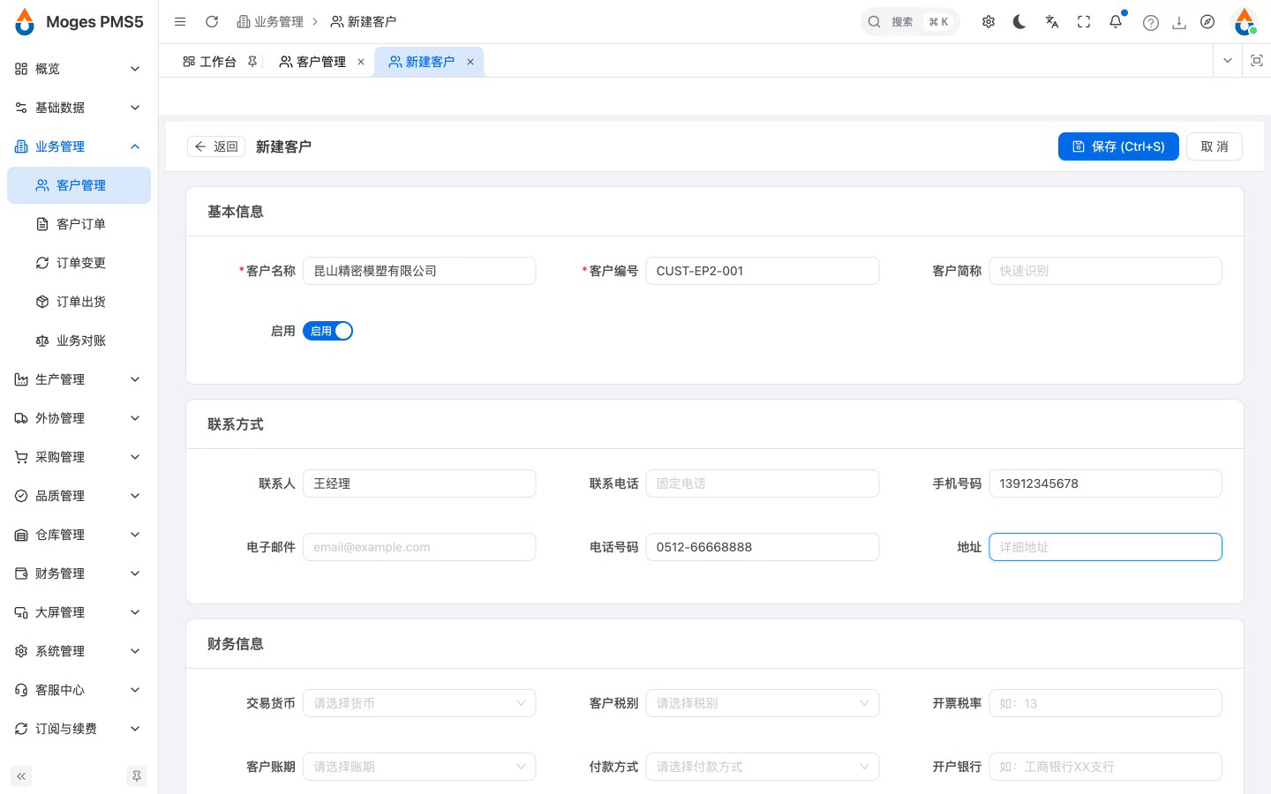Open 客户订单 in the sidebar
This screenshot has width=1271, height=794.
click(x=79, y=224)
